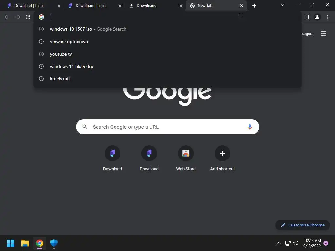This screenshot has height=251, width=335.
Task: Choose the 'vmware uptodown' suggestion
Action: pyautogui.click(x=167, y=42)
